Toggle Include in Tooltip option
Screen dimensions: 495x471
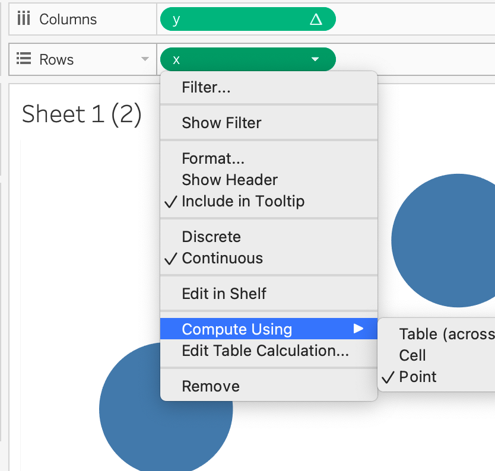243,201
